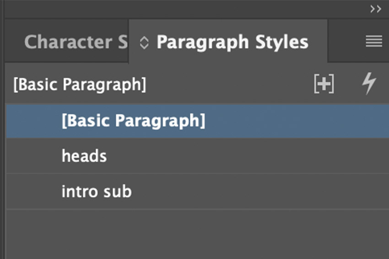Viewport: 389px width, 259px height.
Task: Click the Quick Apply lightning bolt icon
Action: (369, 85)
